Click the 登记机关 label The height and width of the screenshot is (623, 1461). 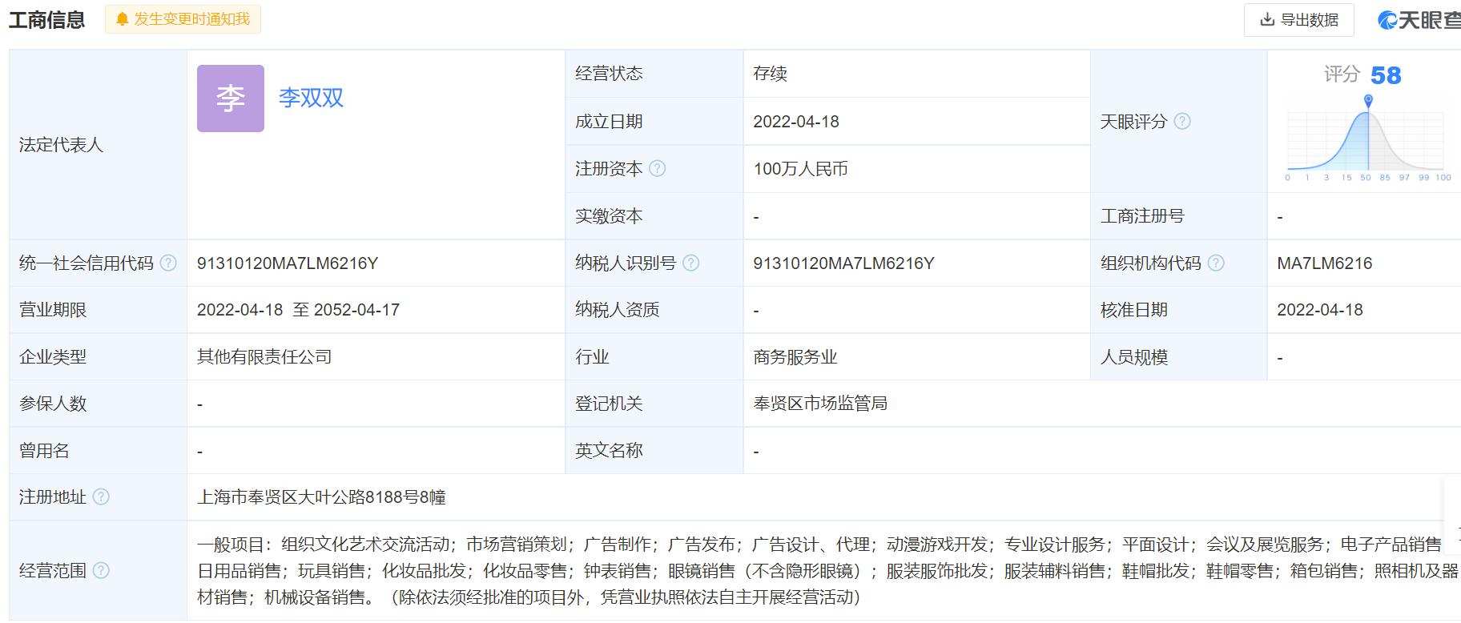coord(609,404)
